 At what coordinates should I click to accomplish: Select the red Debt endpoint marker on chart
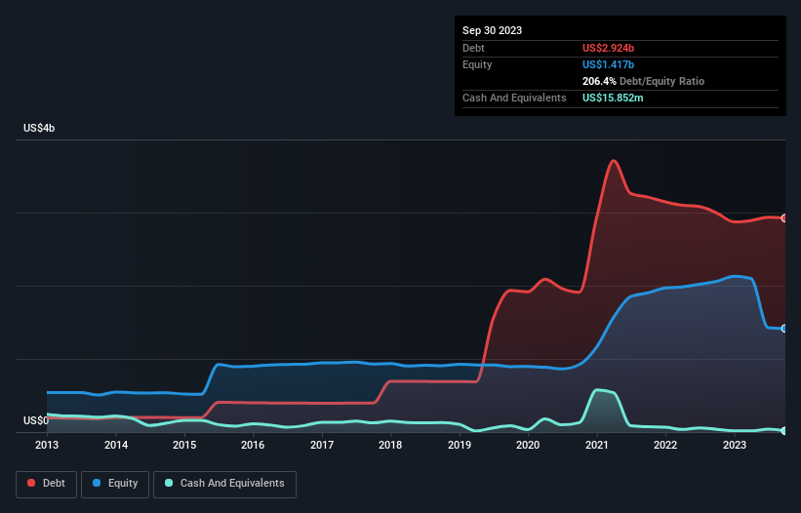(784, 217)
